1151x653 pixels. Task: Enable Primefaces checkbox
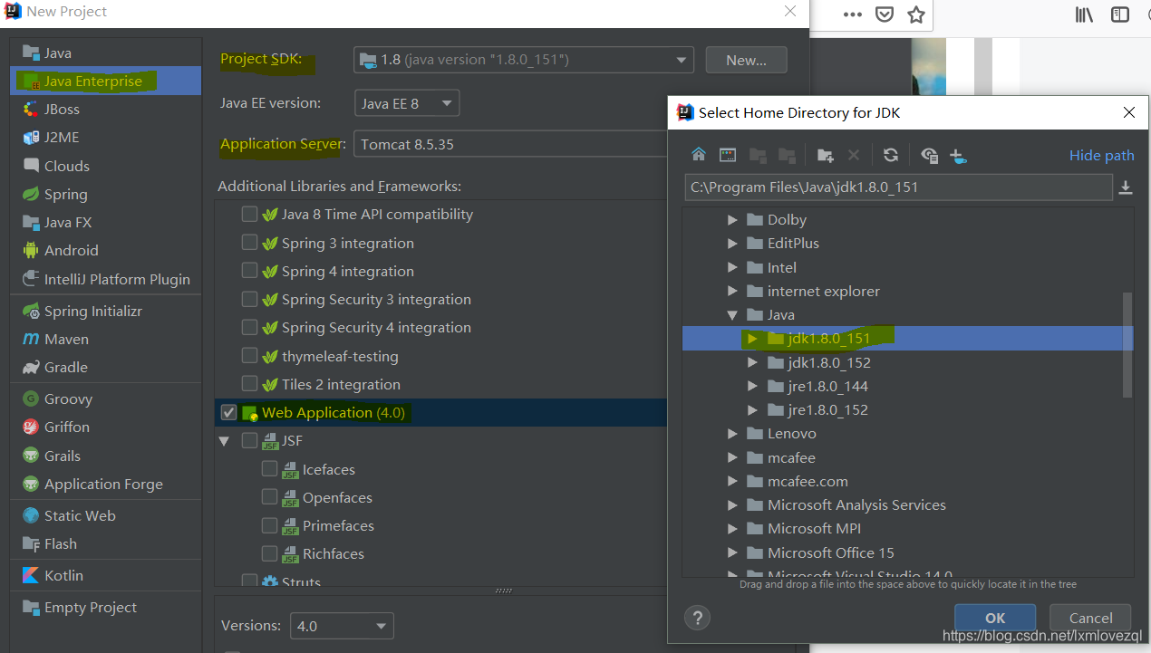click(x=269, y=525)
